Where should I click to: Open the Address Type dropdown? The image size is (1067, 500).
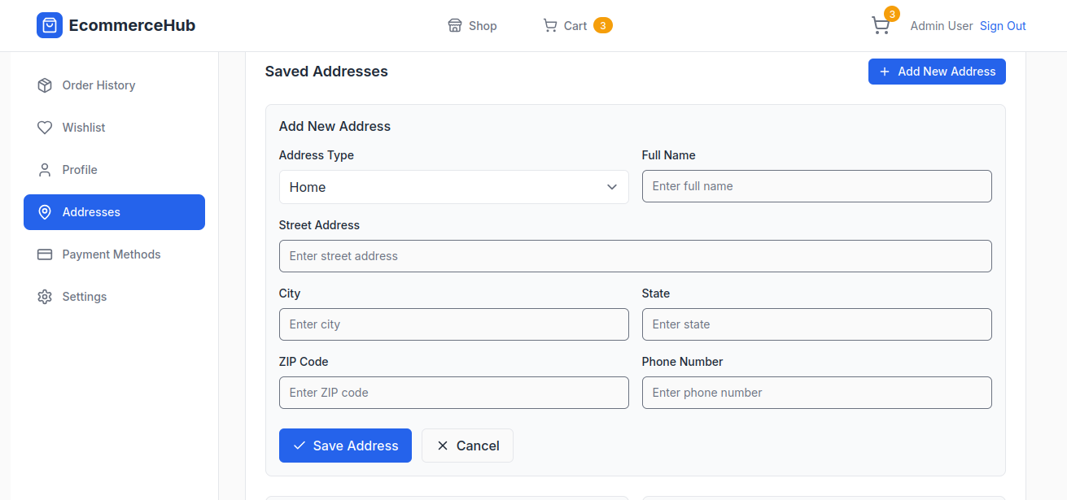(453, 187)
